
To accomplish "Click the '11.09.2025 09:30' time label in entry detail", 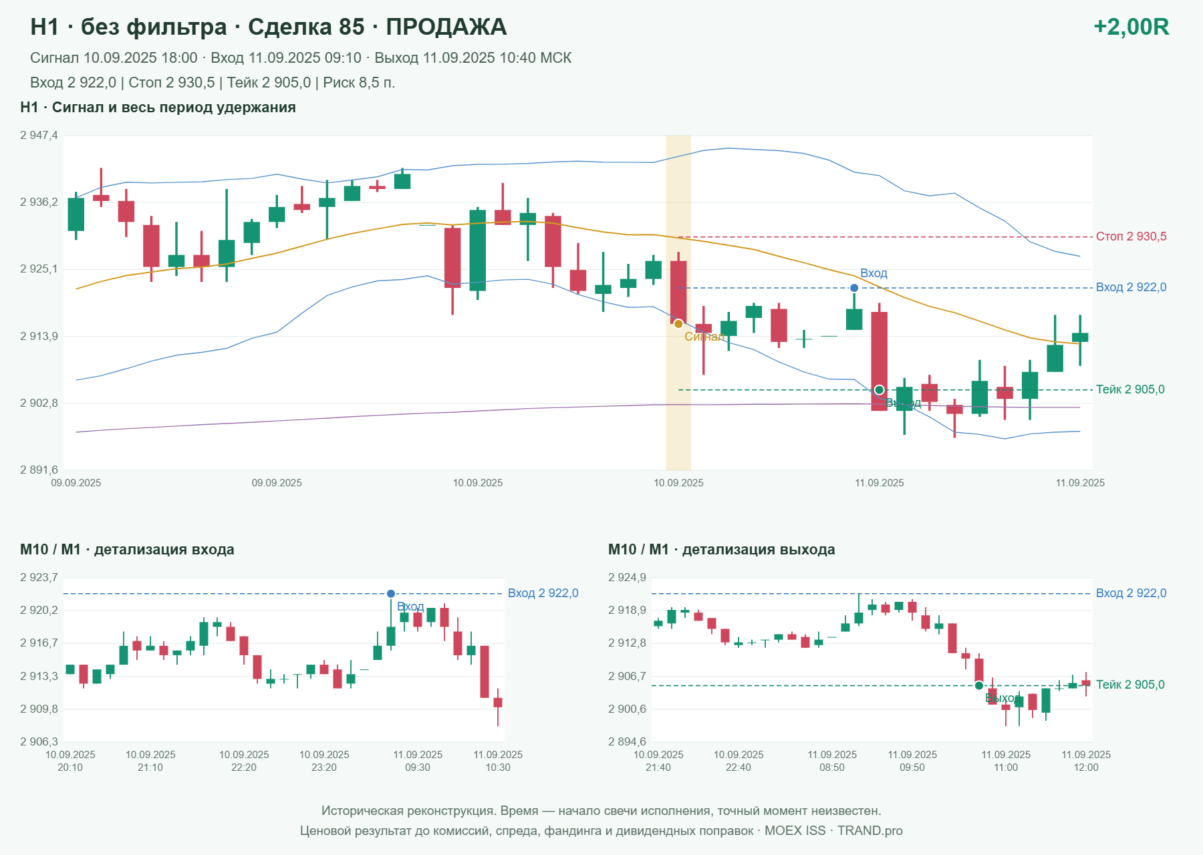I will tap(418, 761).
